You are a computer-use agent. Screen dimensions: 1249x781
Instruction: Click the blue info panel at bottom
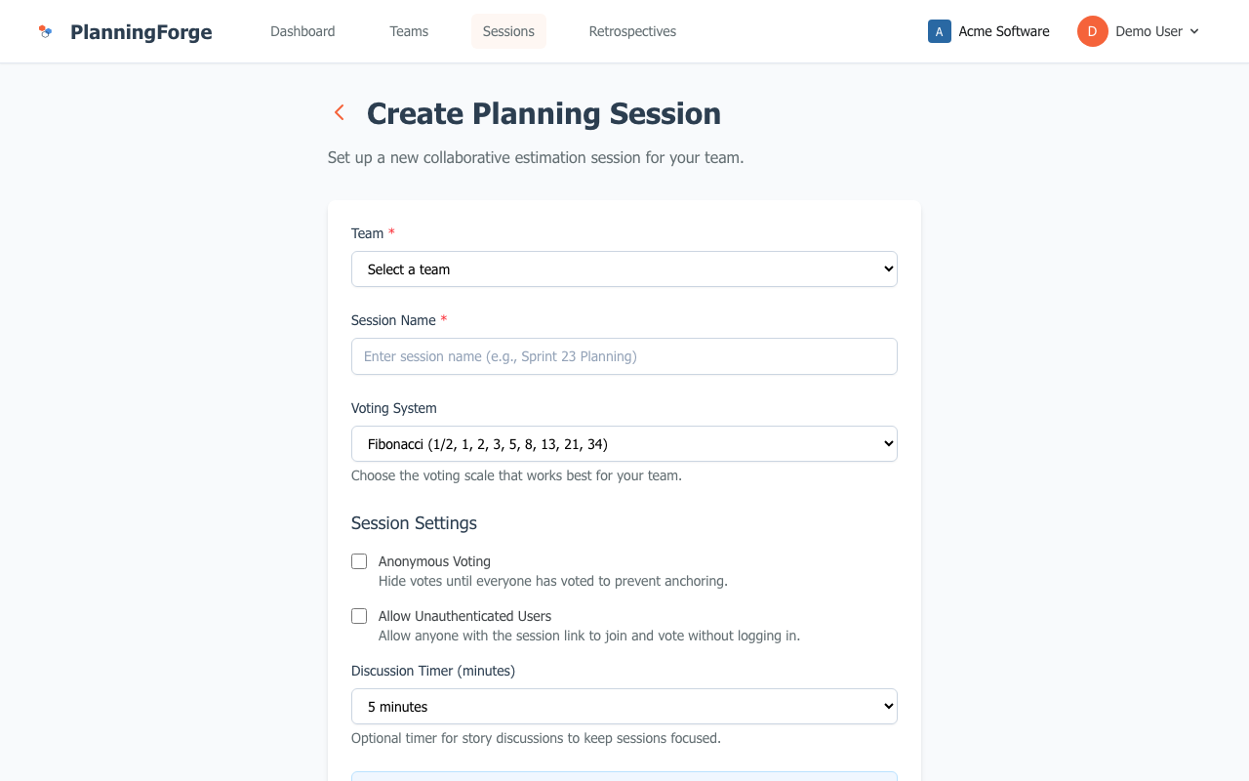(x=624, y=776)
